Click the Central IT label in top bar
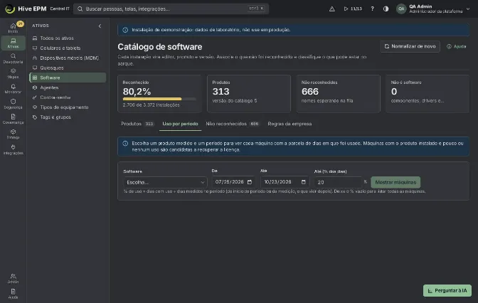The height and width of the screenshot is (303, 478). [60, 9]
